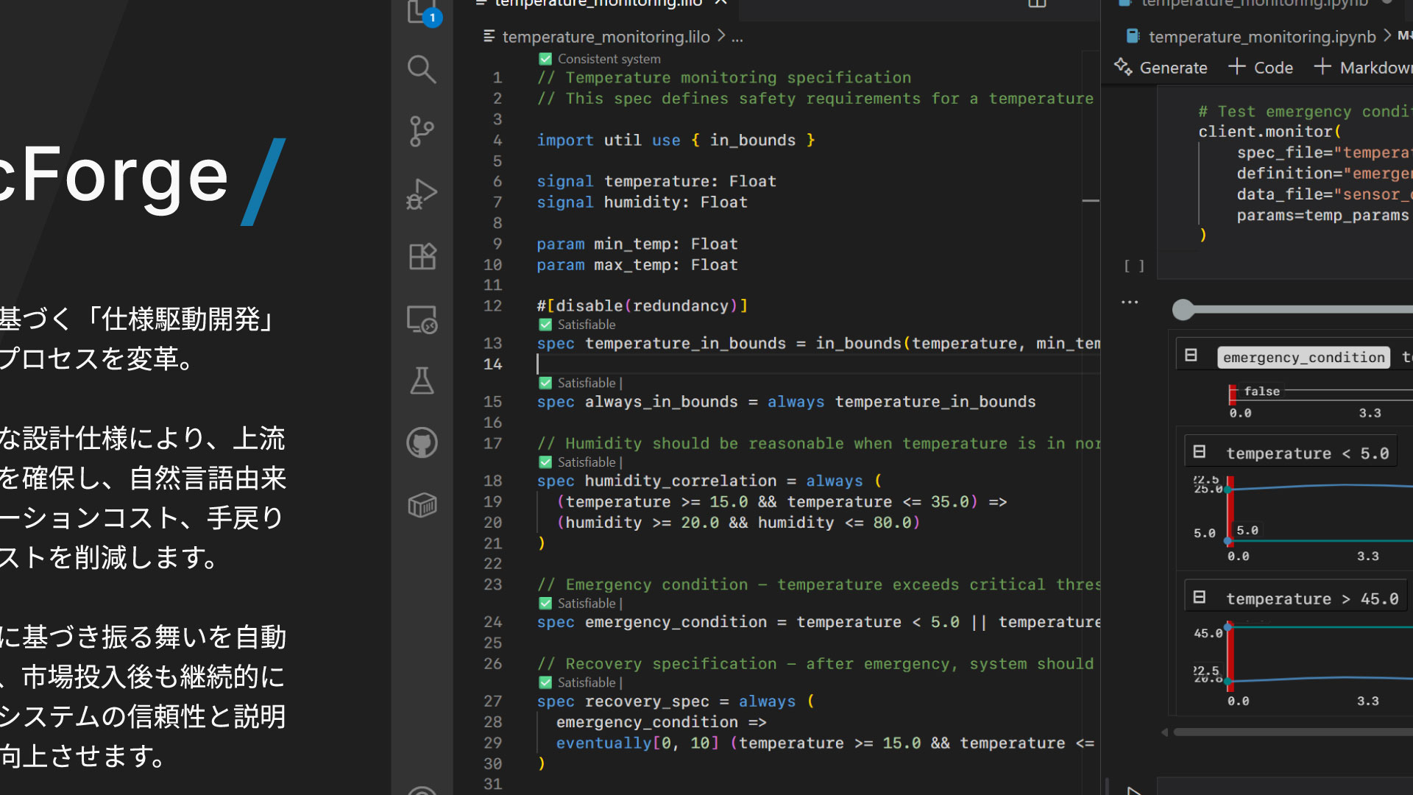1413x795 pixels.
Task: Open the Search view in activity bar
Action: 422,69
